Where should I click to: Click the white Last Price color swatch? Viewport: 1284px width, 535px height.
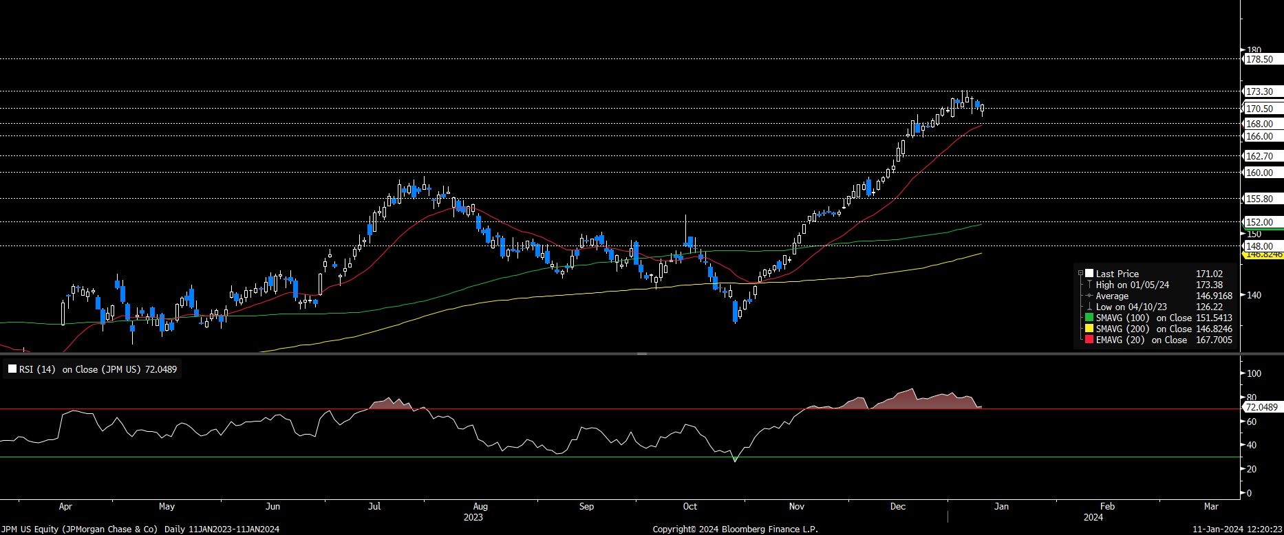[1089, 274]
